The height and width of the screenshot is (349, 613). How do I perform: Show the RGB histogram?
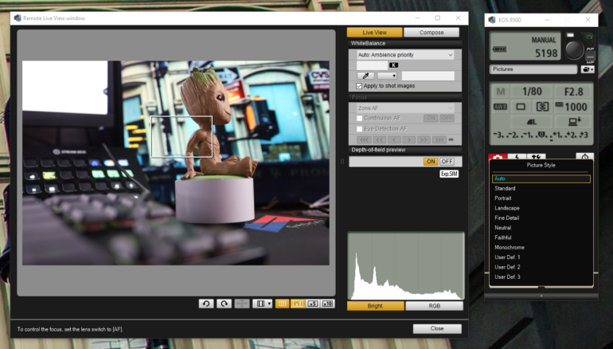pyautogui.click(x=435, y=306)
